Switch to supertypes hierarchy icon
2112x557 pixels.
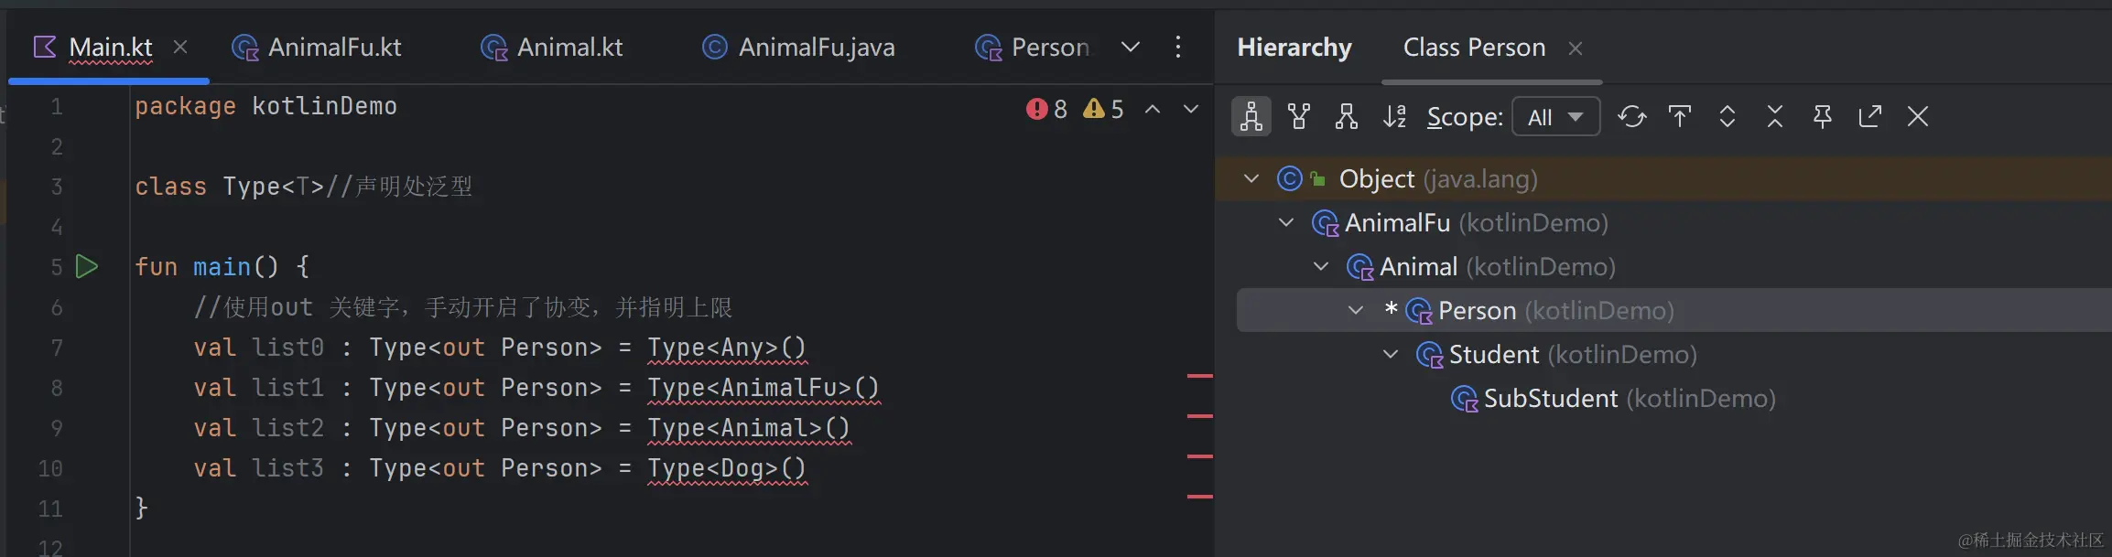click(1298, 116)
